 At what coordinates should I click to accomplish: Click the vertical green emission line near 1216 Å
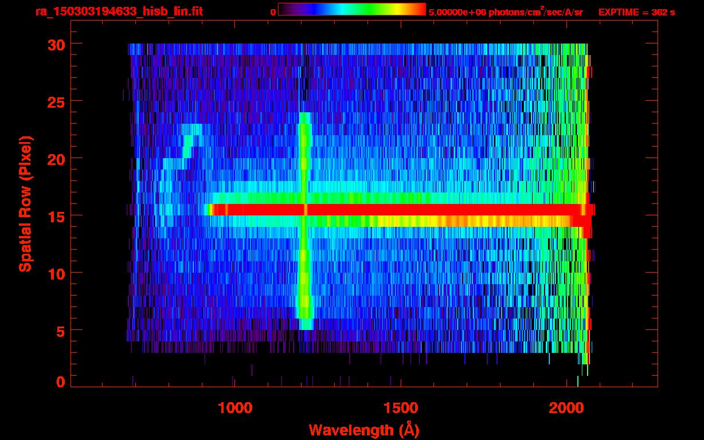[305, 221]
